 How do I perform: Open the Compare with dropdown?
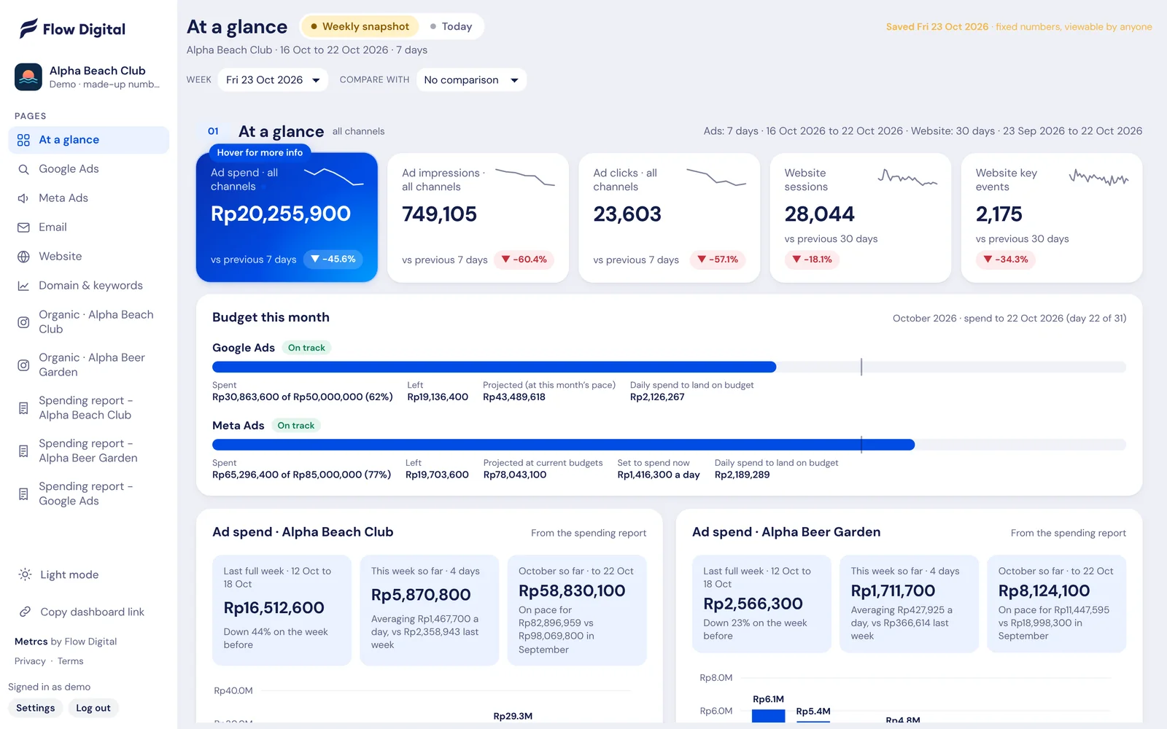point(471,79)
